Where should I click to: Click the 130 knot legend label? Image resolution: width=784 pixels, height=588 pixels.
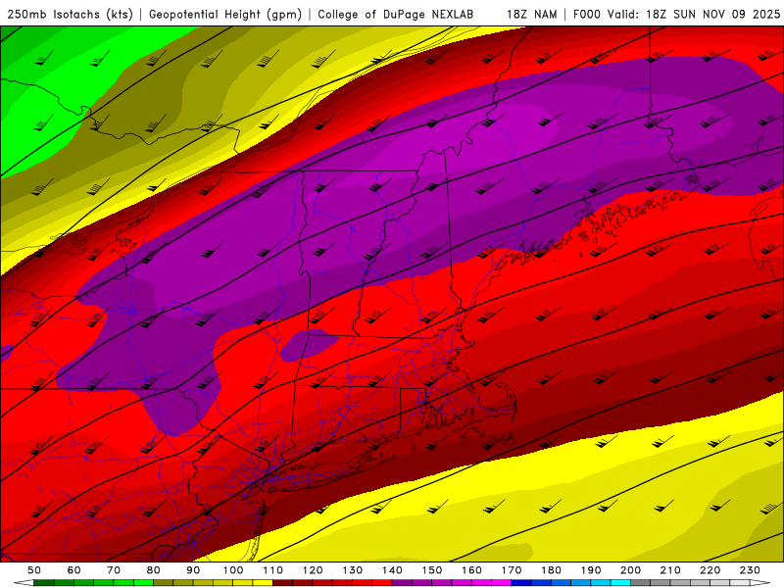click(x=353, y=570)
